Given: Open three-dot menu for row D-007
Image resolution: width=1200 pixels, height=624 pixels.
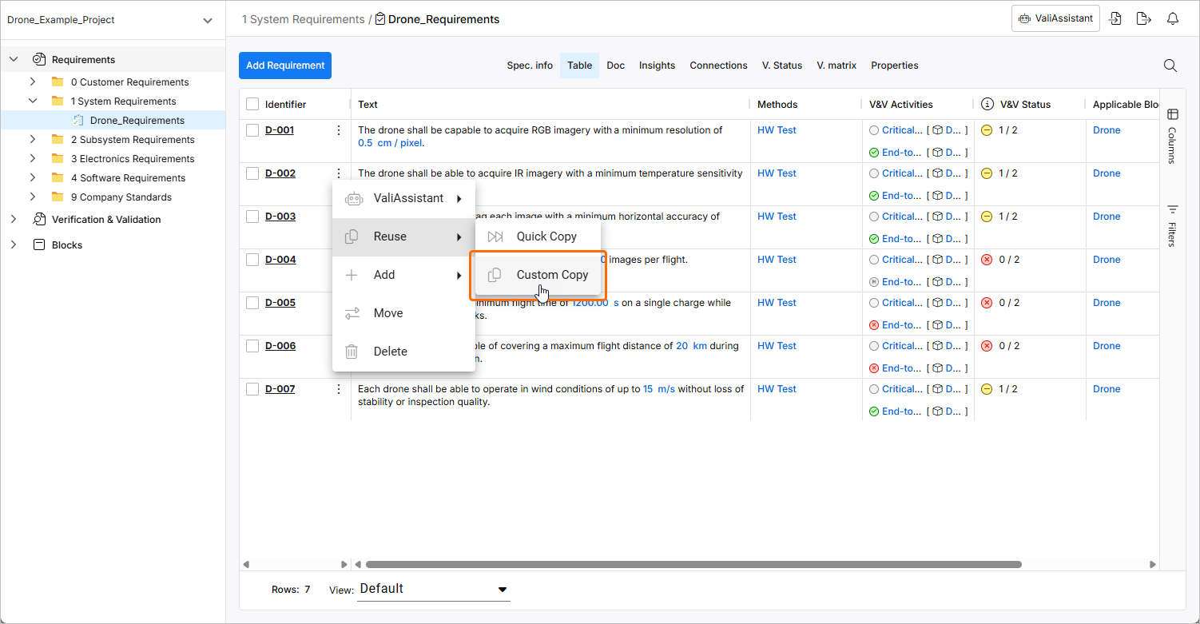Looking at the screenshot, I should (x=339, y=389).
